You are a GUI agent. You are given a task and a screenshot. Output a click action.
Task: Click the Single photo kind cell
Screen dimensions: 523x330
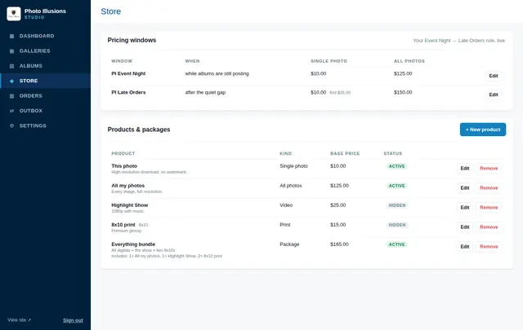tap(293, 166)
